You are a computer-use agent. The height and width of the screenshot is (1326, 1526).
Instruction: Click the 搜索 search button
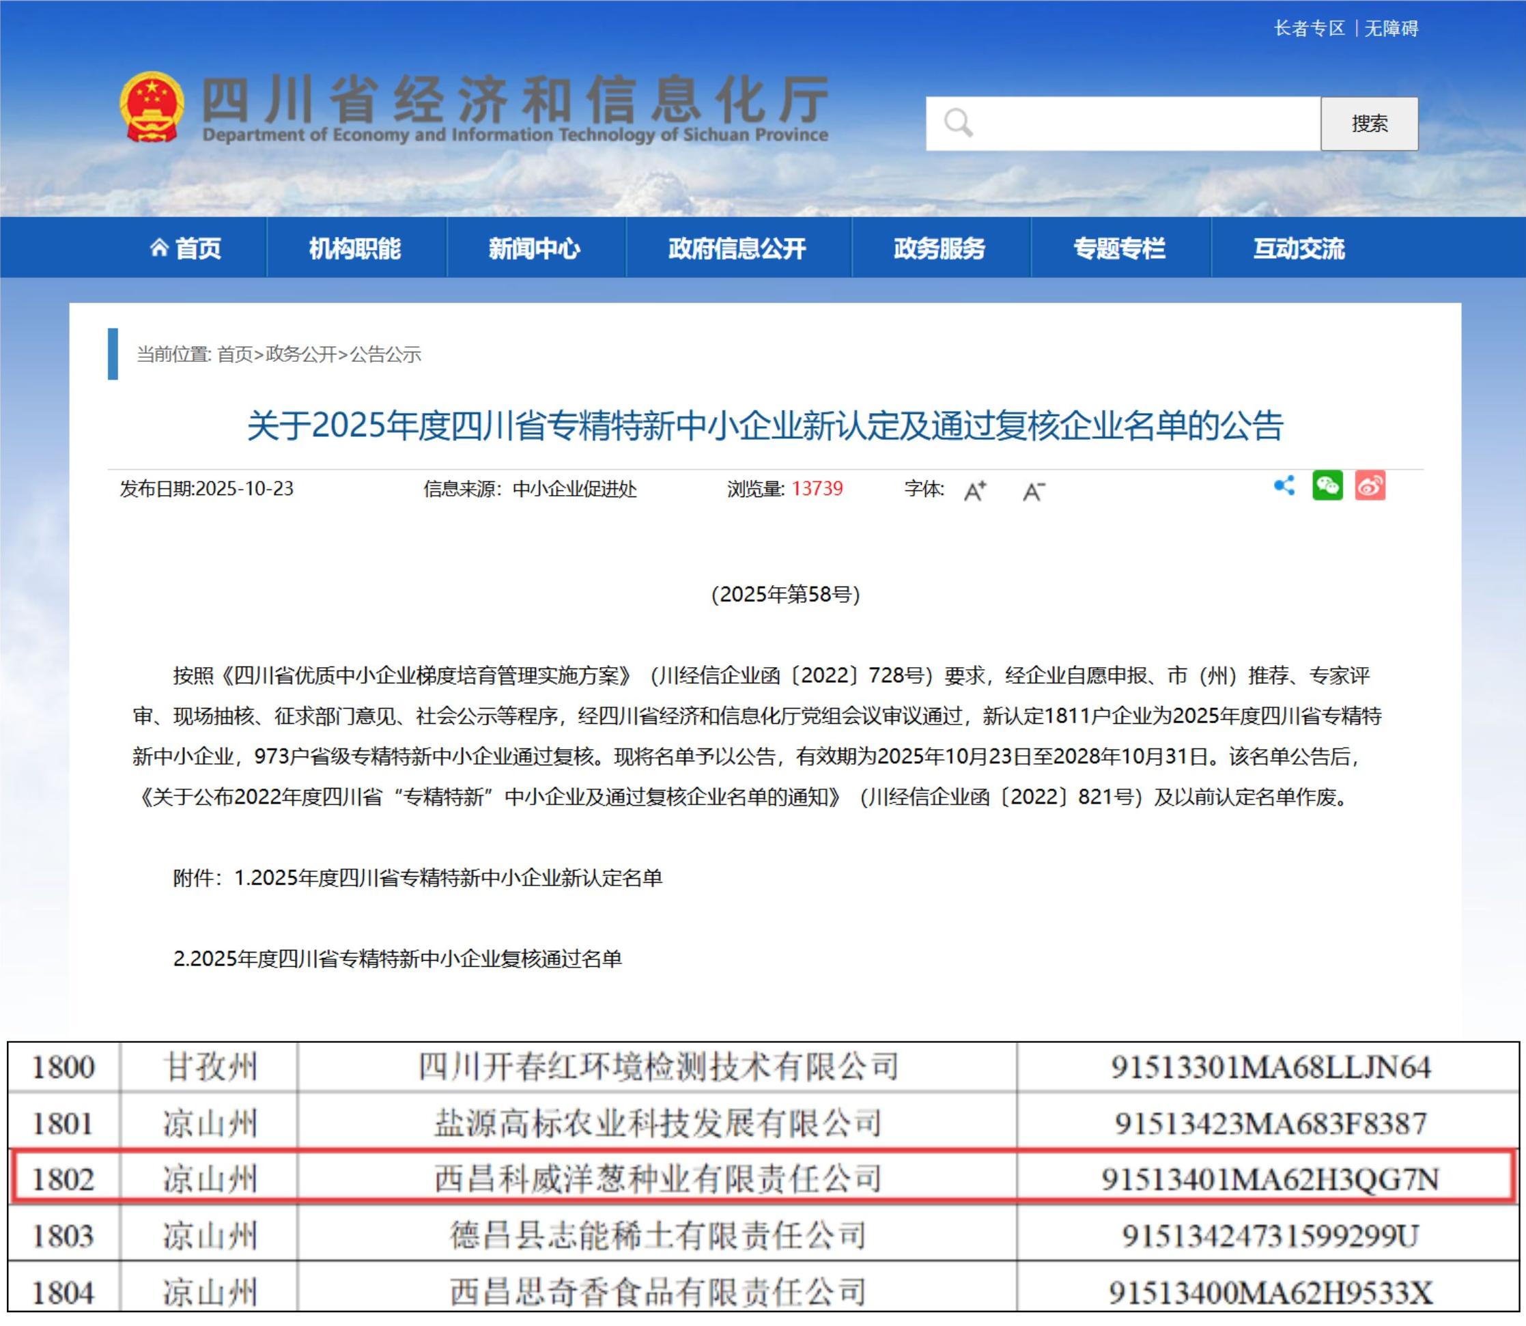pyautogui.click(x=1369, y=124)
